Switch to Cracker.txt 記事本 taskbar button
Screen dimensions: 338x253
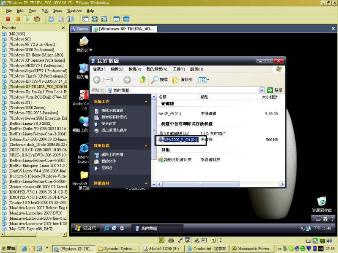[x=207, y=249]
